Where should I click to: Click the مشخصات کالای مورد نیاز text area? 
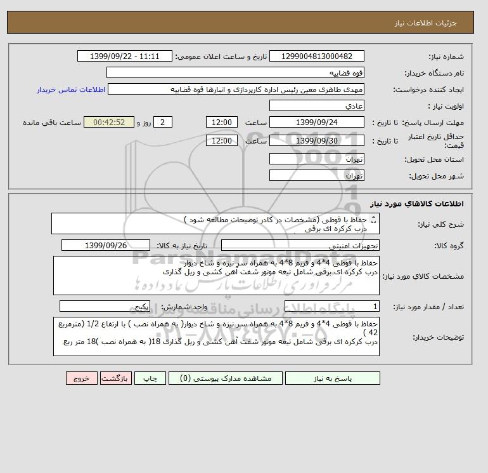[216, 276]
